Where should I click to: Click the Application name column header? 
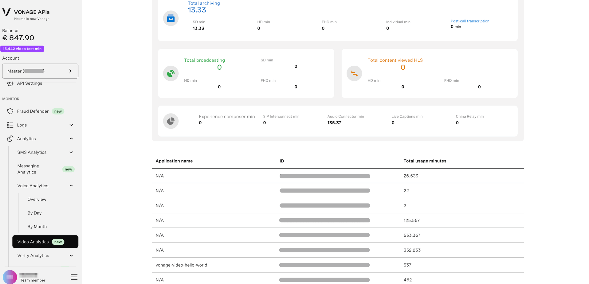click(x=174, y=161)
